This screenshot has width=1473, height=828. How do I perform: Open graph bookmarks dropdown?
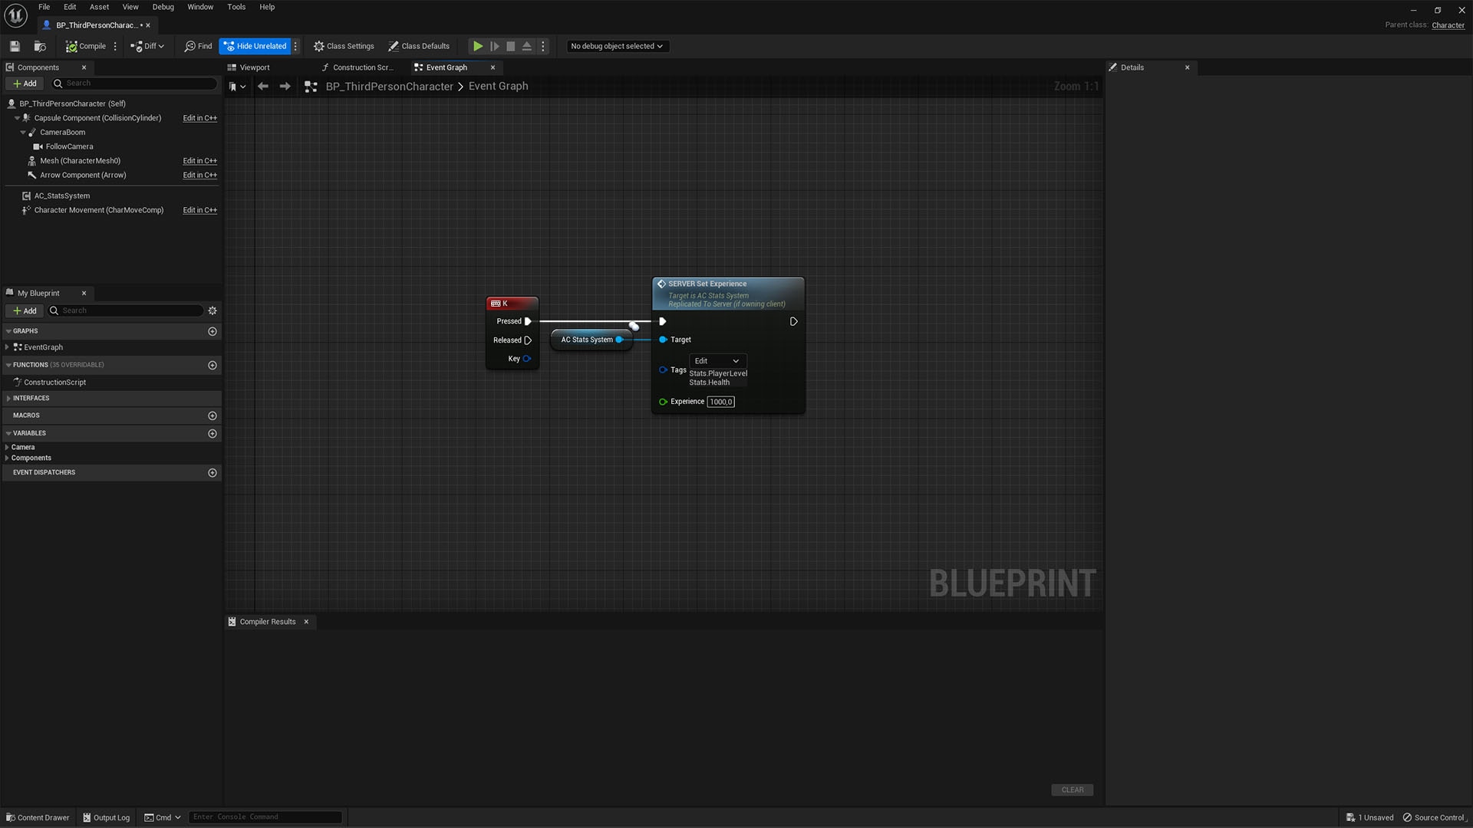(x=237, y=87)
